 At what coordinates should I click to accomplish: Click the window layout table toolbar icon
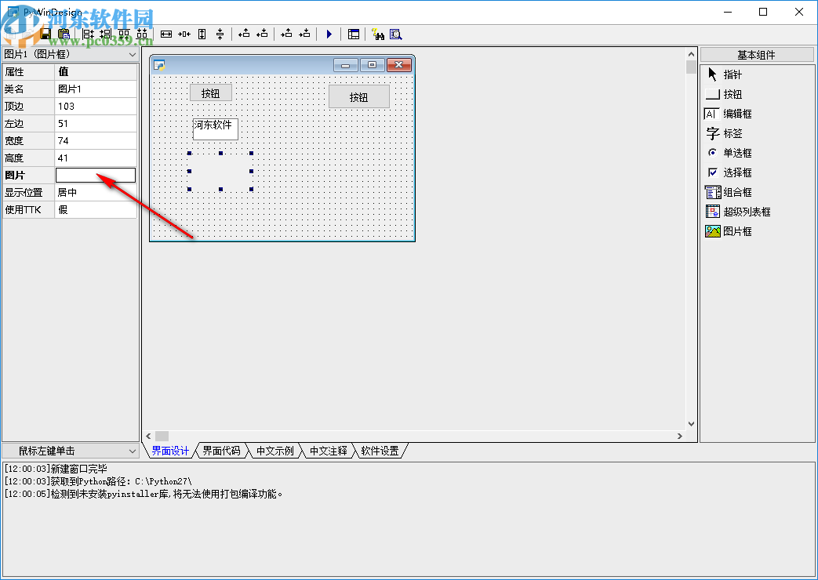coord(354,34)
